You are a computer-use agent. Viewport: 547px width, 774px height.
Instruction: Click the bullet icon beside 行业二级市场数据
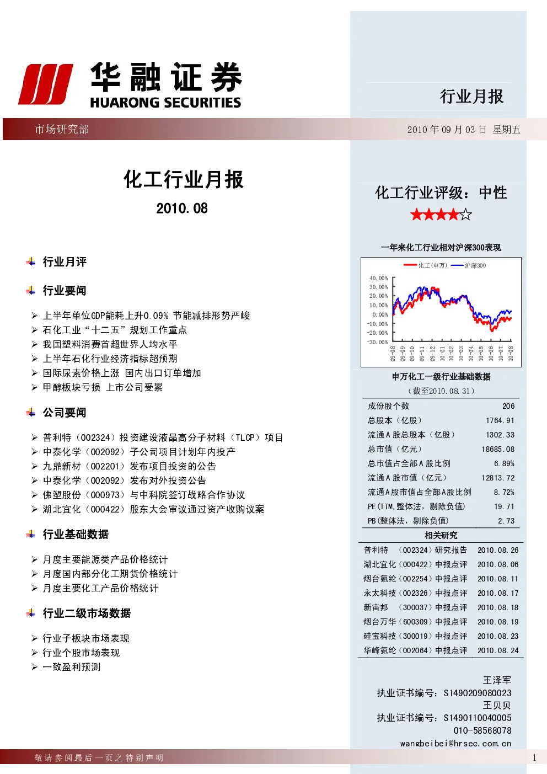pyautogui.click(x=31, y=613)
